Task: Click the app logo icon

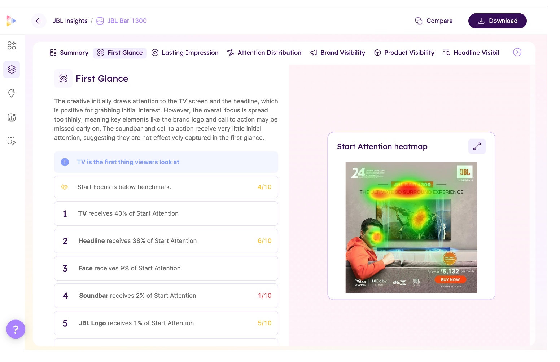Action: 11,21
